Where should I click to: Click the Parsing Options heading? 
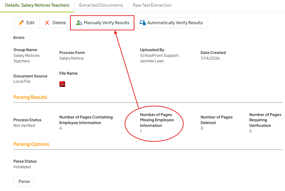pyautogui.click(x=31, y=144)
